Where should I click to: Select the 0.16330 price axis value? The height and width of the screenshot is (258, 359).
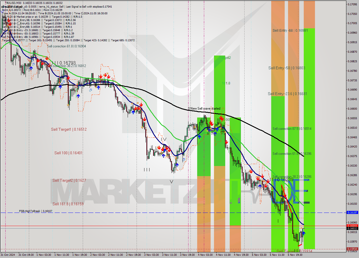(352, 166)
